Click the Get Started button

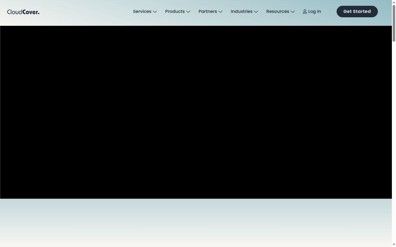point(357,12)
